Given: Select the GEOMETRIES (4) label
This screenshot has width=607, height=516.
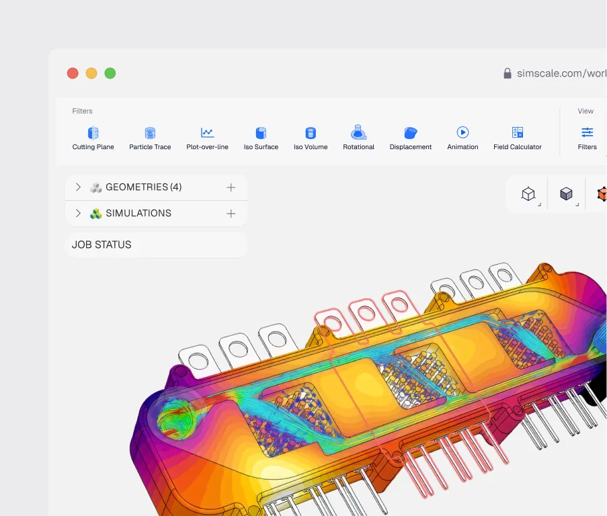Looking at the screenshot, I should coord(144,187).
